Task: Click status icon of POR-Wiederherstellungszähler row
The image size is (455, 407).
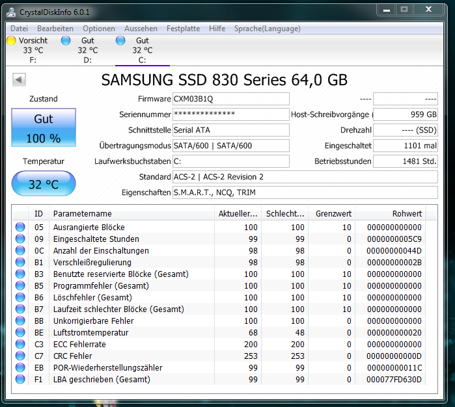Action: (20, 367)
